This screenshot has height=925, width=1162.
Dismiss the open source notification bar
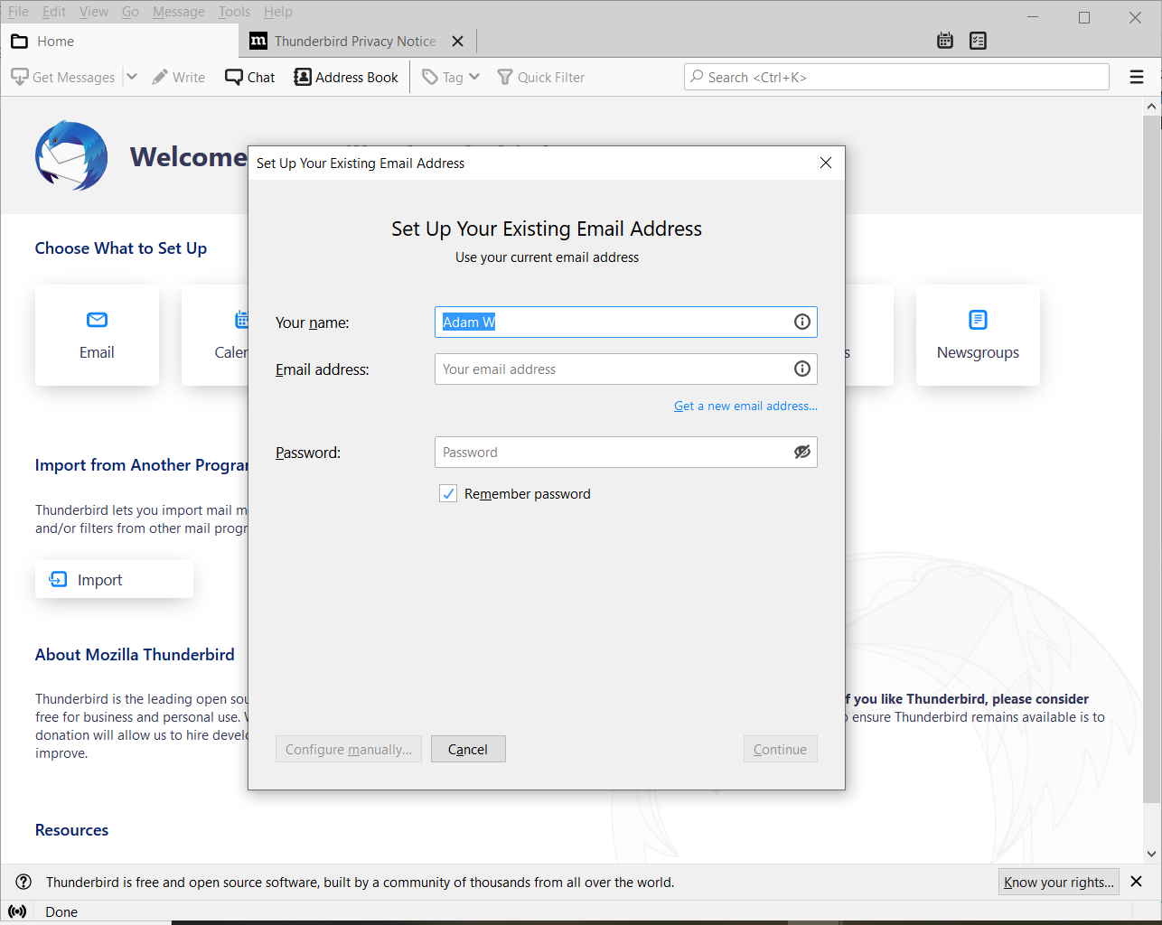[1137, 882]
